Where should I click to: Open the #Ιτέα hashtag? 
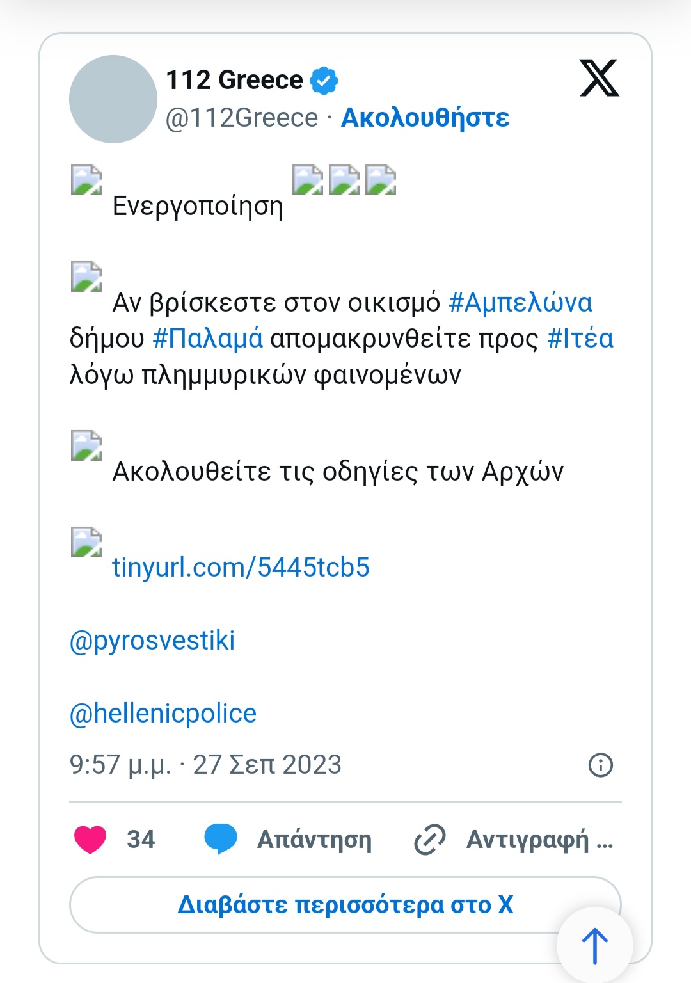coord(580,338)
